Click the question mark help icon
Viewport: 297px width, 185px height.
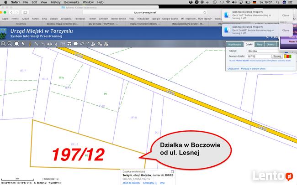[87, 44]
